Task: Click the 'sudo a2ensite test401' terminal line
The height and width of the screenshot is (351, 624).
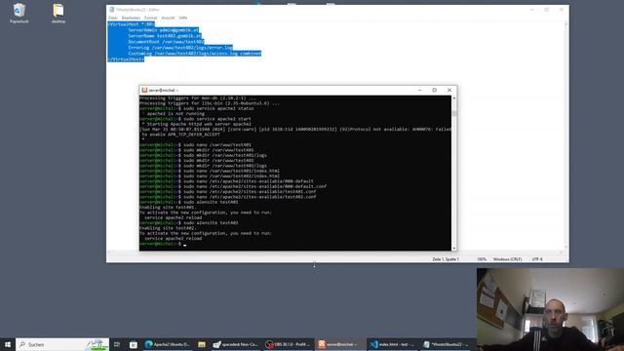Action: pyautogui.click(x=189, y=202)
